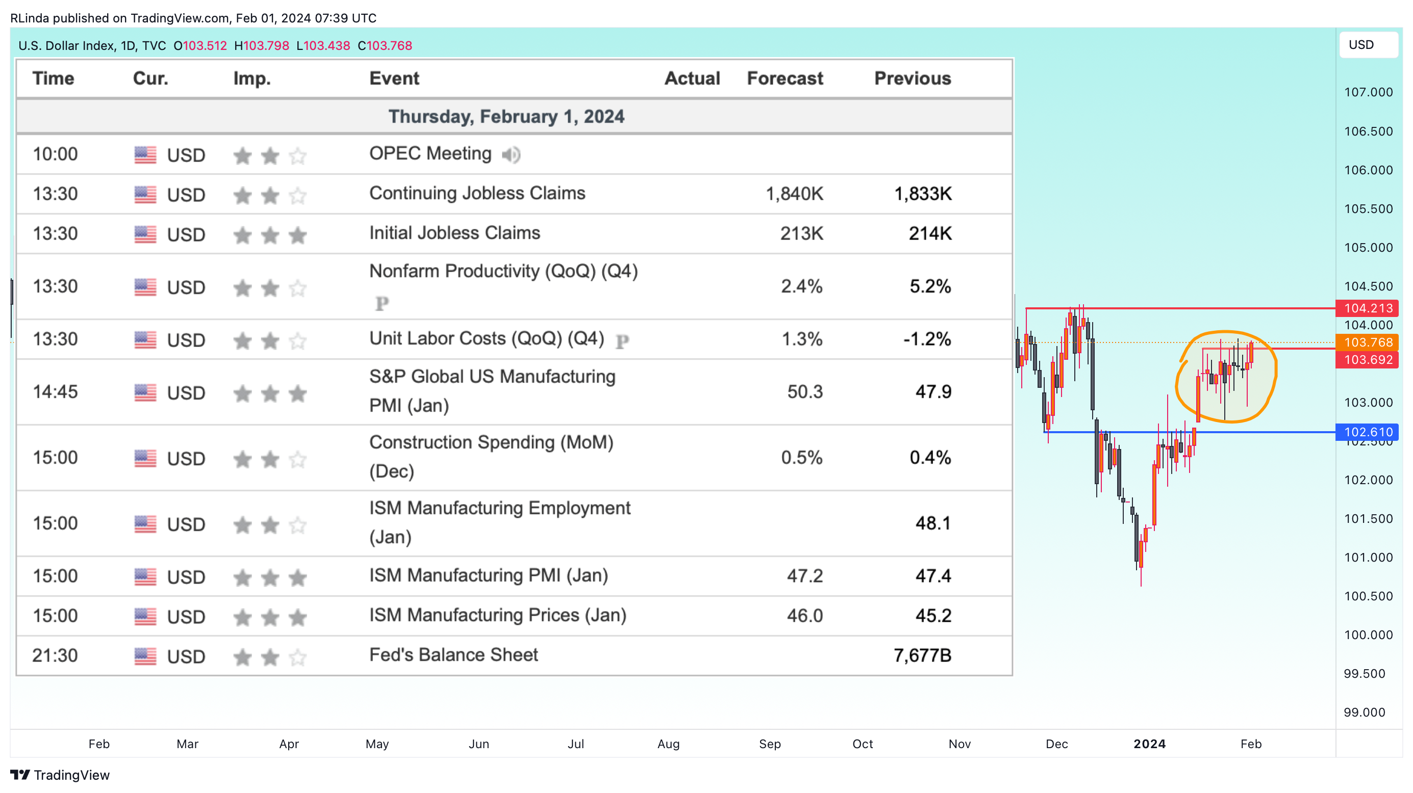Click the Event column header
Image resolution: width=1413 pixels, height=793 pixels.
point(394,78)
